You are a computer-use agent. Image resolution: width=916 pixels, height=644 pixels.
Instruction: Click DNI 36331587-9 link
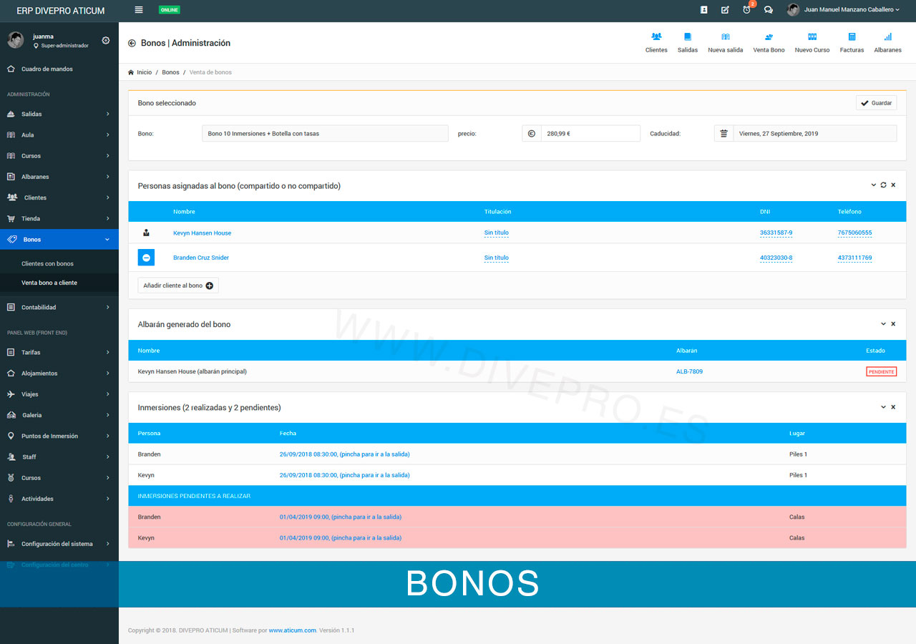[776, 233]
